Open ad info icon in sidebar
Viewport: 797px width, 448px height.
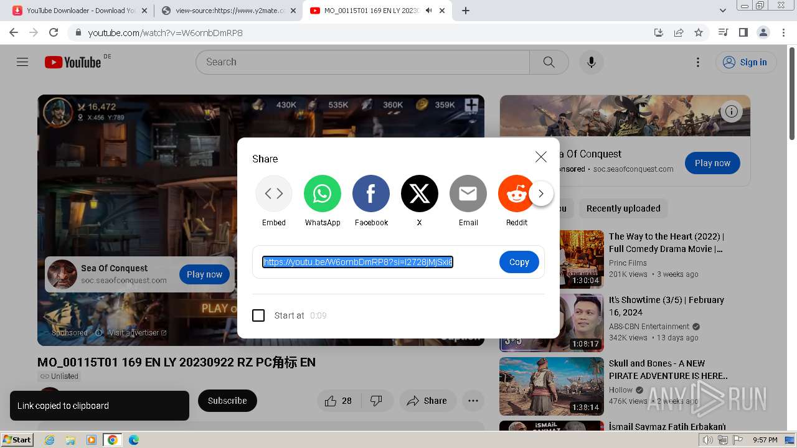[x=732, y=112]
